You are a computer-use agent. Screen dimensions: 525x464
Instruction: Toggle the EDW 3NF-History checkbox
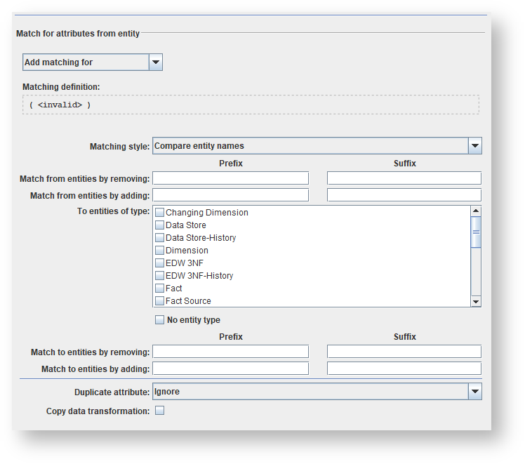[160, 276]
